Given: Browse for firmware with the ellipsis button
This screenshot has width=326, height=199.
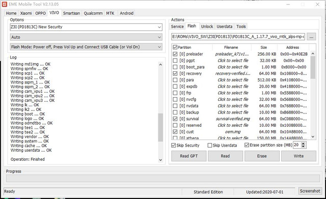Looking at the screenshot, I should point(311,37).
